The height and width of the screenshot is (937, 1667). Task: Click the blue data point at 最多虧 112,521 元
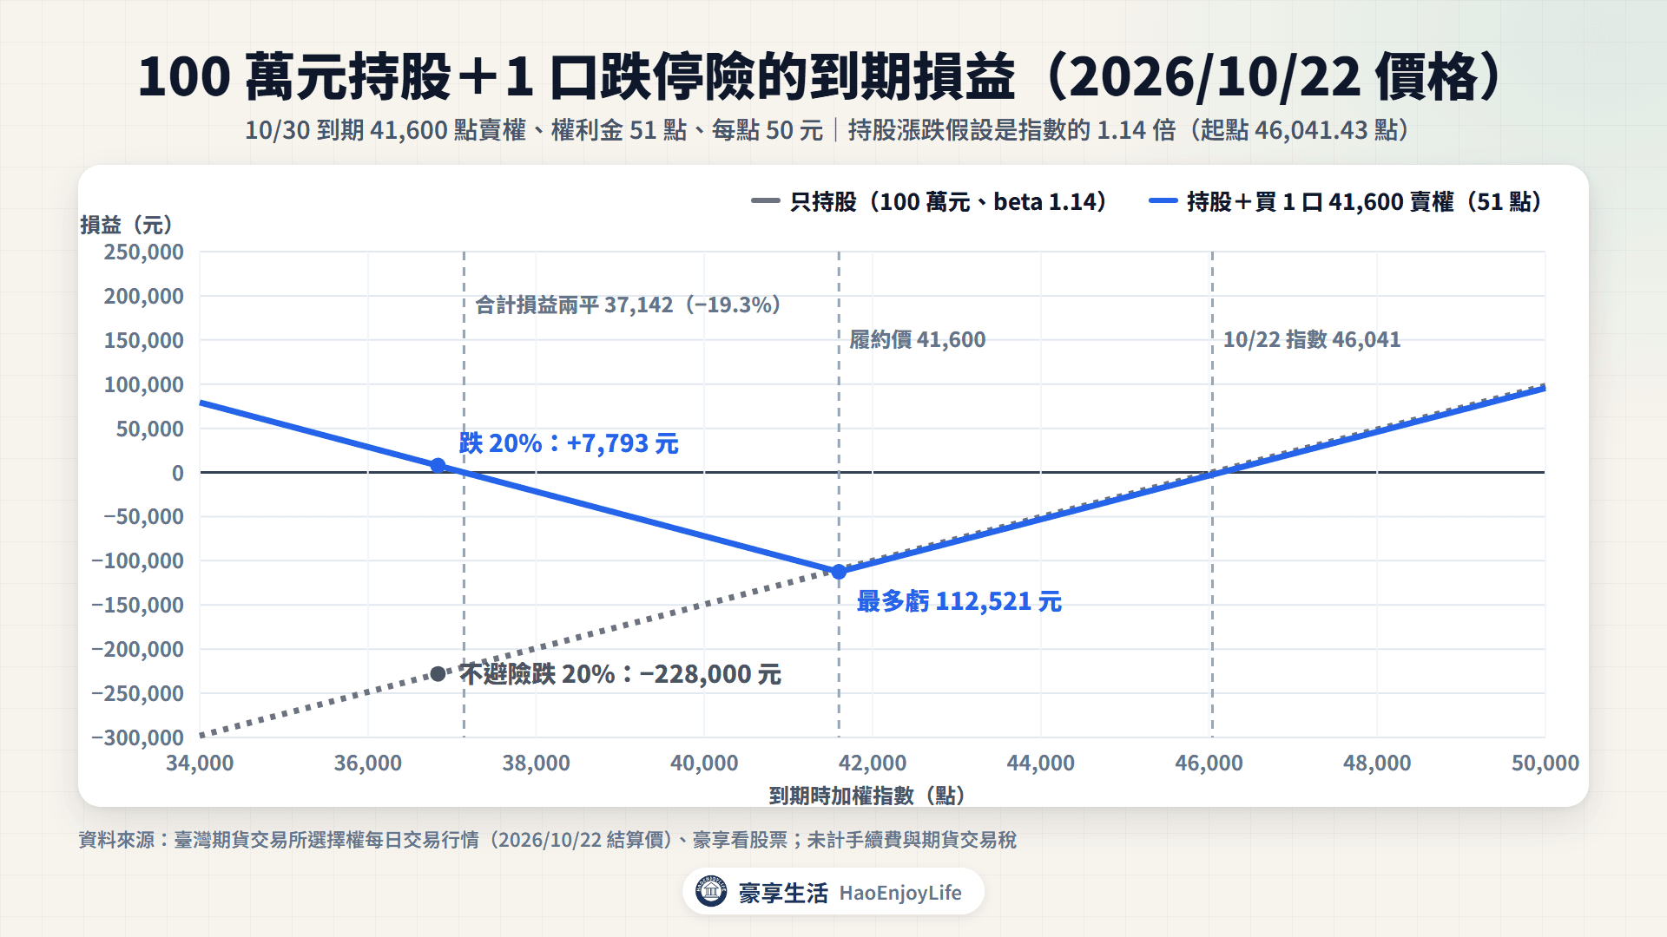pyautogui.click(x=839, y=572)
